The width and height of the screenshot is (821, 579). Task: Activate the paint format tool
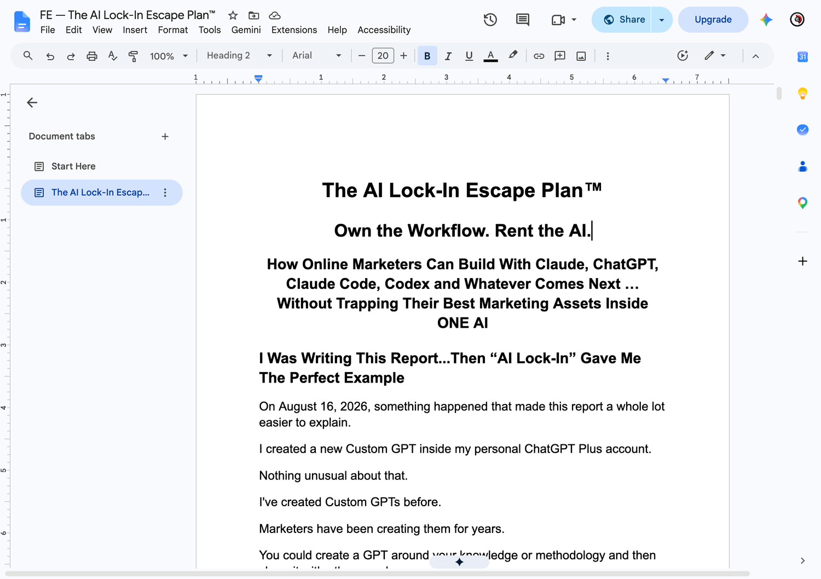point(133,56)
